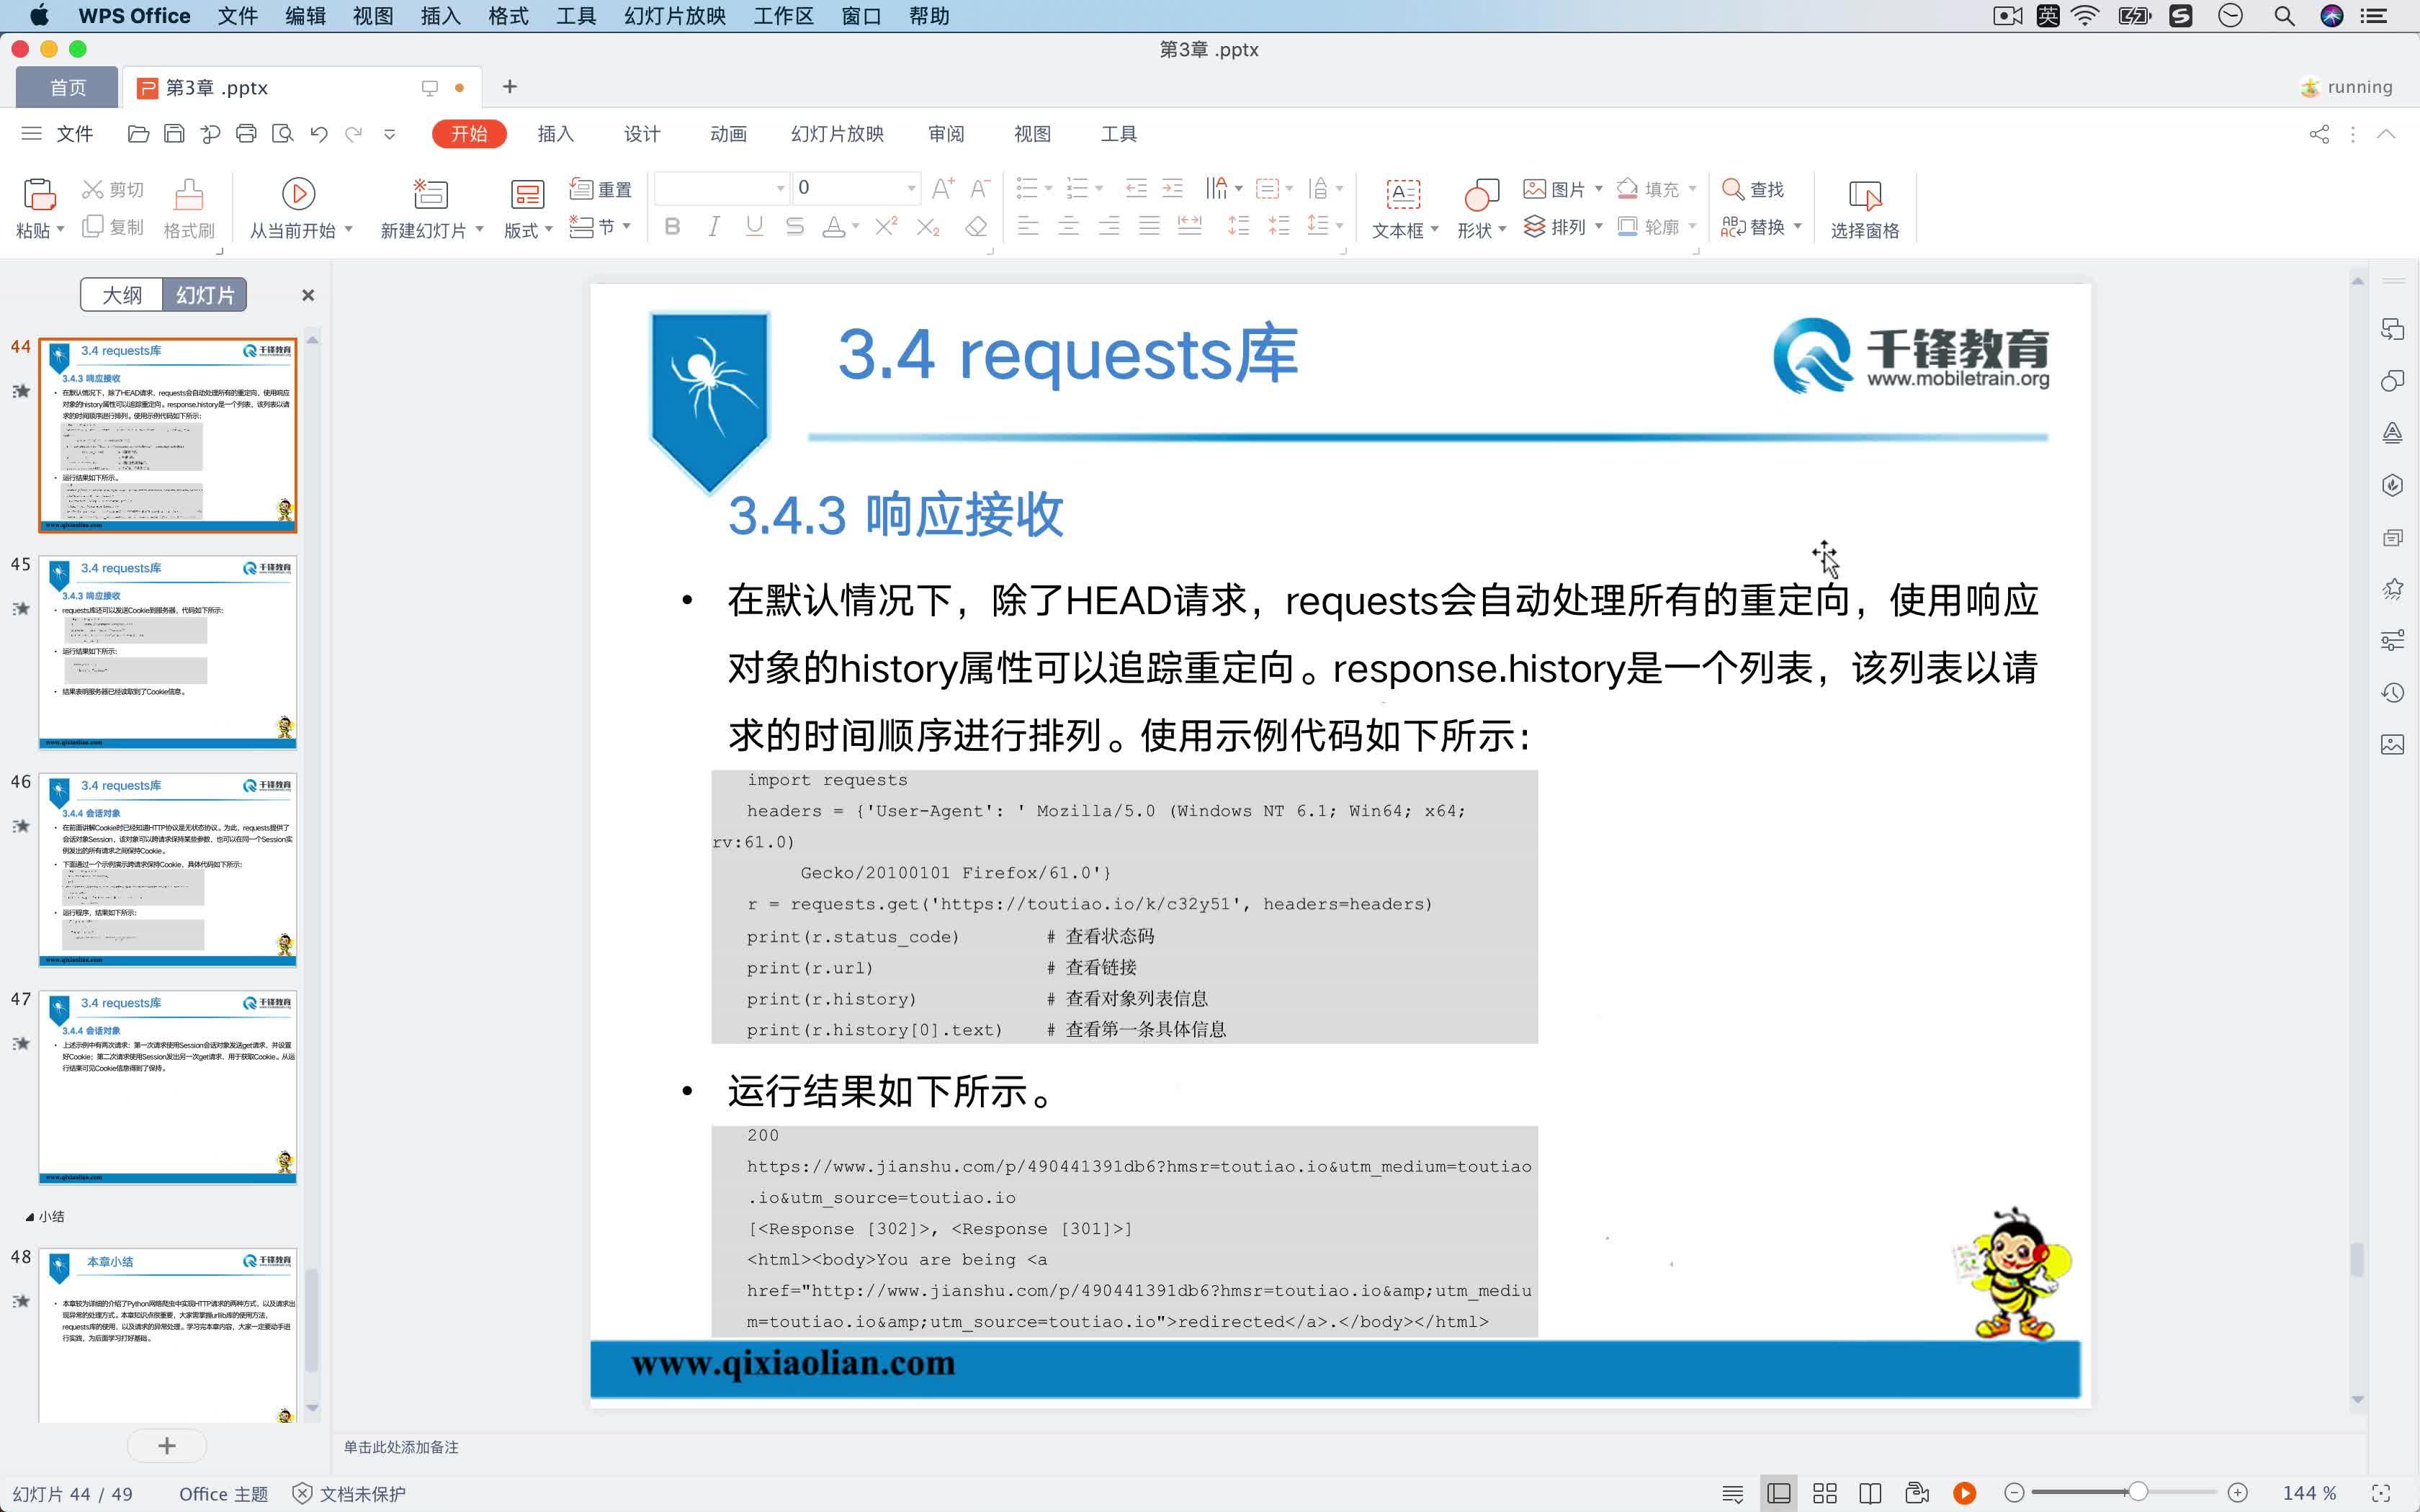
Task: Click the share icon at top right
Action: [2319, 134]
